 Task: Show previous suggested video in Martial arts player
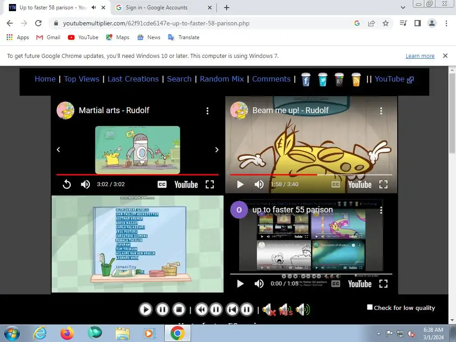[58, 150]
